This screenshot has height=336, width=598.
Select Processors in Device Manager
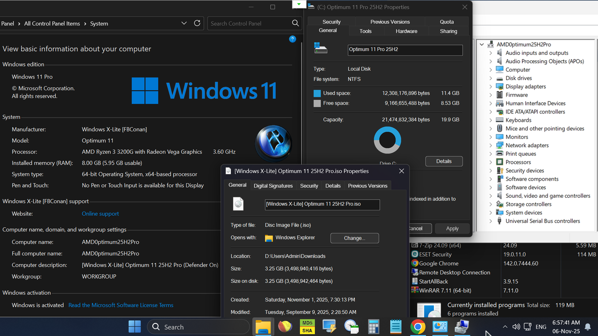(x=518, y=162)
